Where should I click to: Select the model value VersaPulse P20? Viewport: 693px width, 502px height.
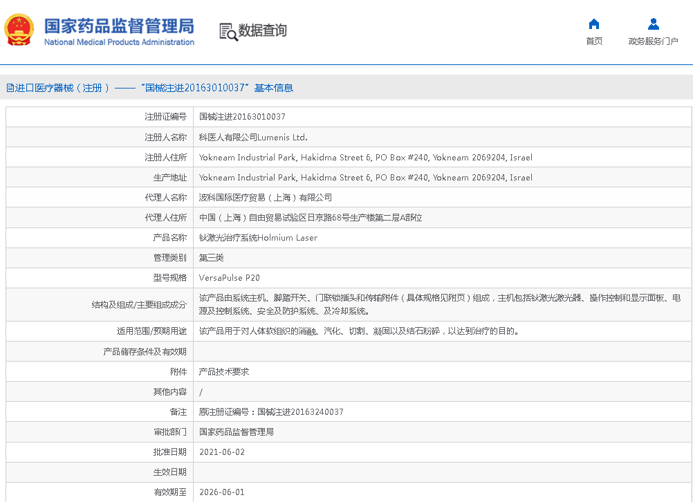click(x=230, y=277)
